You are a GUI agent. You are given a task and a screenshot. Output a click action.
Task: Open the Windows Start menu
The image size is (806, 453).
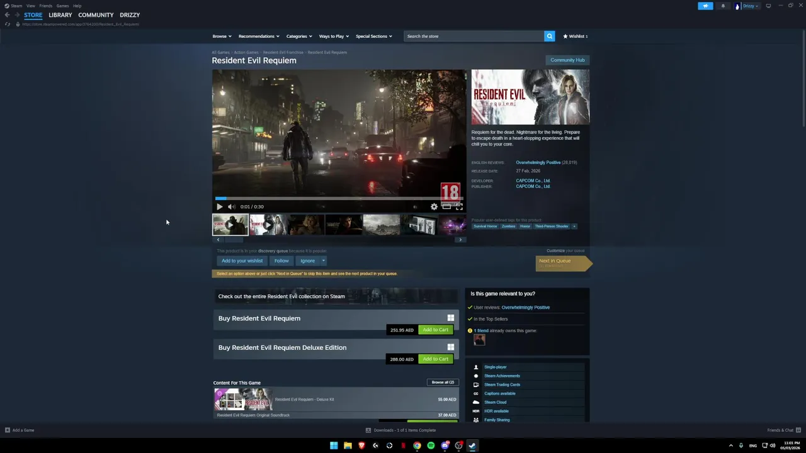(x=334, y=445)
